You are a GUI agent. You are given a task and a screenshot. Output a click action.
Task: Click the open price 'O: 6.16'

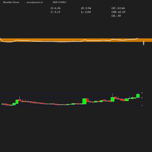(x=56, y=8)
